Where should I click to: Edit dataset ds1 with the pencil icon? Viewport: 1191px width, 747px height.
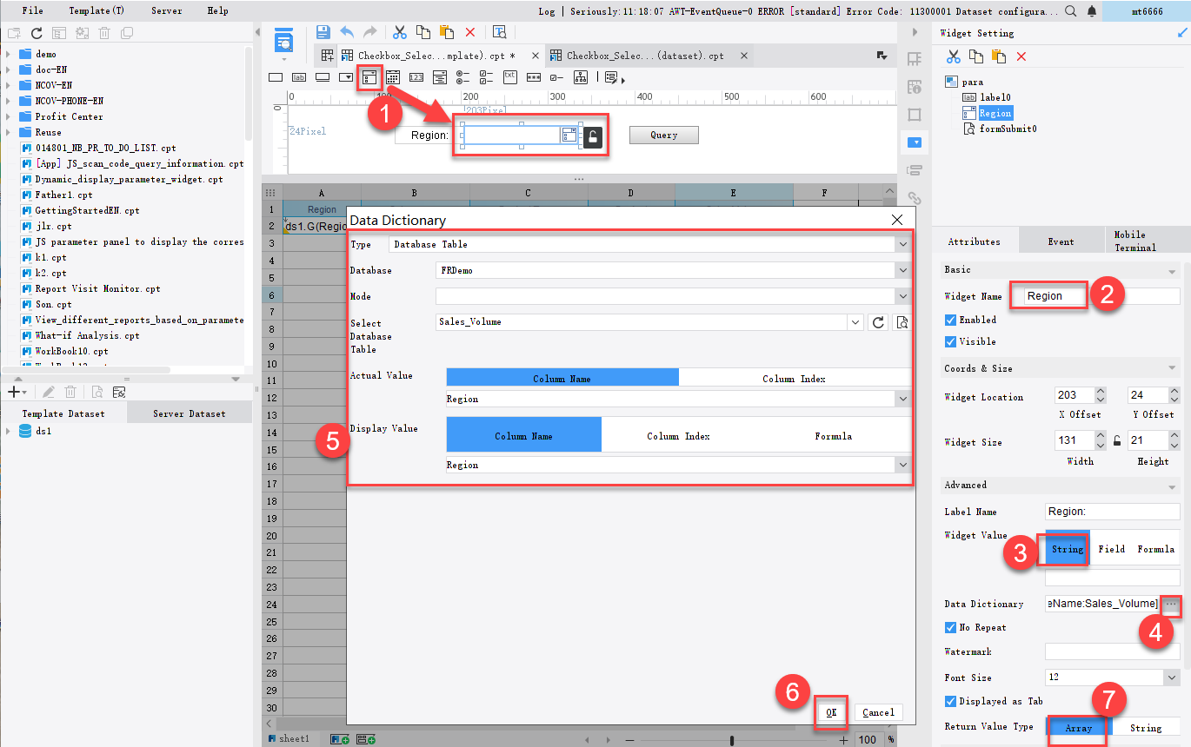tap(49, 391)
